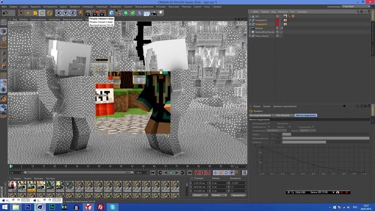The width and height of the screenshot is (375, 211).
Task: Open the floor/environment objects icon
Action: click(146, 13)
